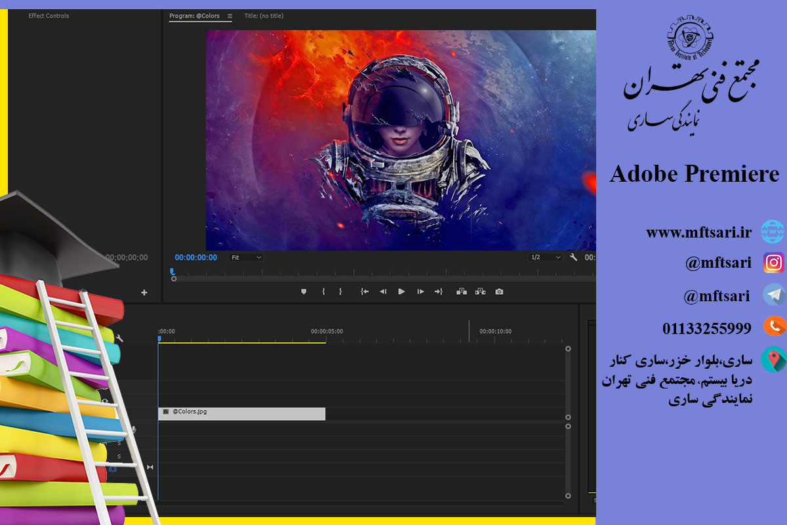Click the phone number 01133255999

(x=707, y=328)
